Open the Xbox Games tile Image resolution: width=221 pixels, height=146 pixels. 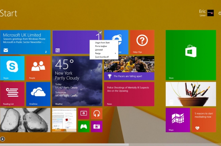pyautogui.click(x=83, y=126)
